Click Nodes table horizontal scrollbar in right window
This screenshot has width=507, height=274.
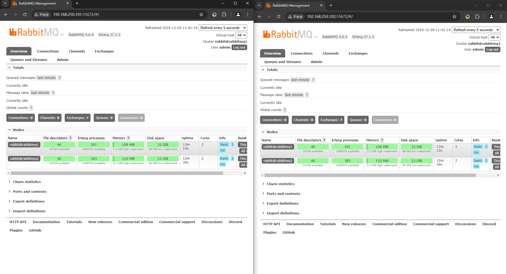coord(370,175)
